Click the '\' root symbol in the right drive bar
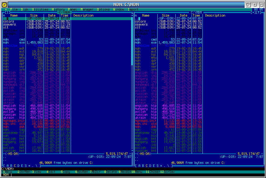Viewport: 266px width, 178px height. pyautogui.click(x=168, y=166)
